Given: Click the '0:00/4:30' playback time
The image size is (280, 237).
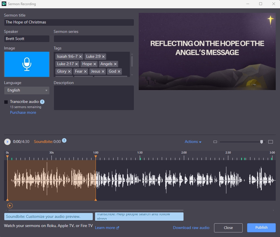Looking at the screenshot, I should pos(21,142).
